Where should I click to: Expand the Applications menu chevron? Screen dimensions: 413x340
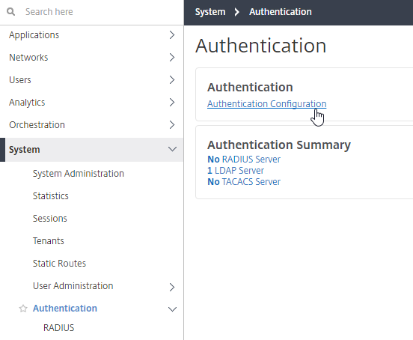point(172,34)
